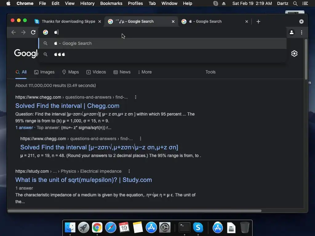Open System Preferences from the Dock
315x236 pixels.
point(165,227)
